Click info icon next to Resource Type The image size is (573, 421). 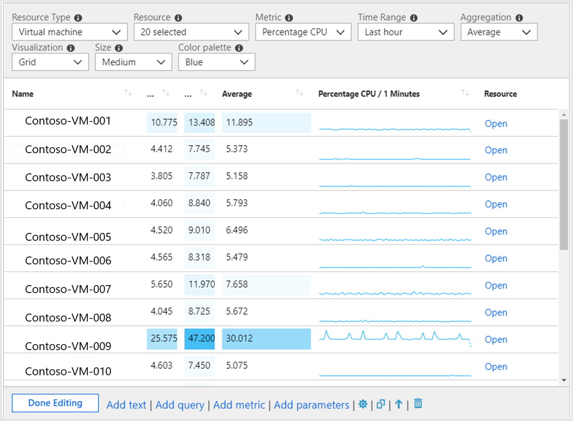tap(78, 18)
